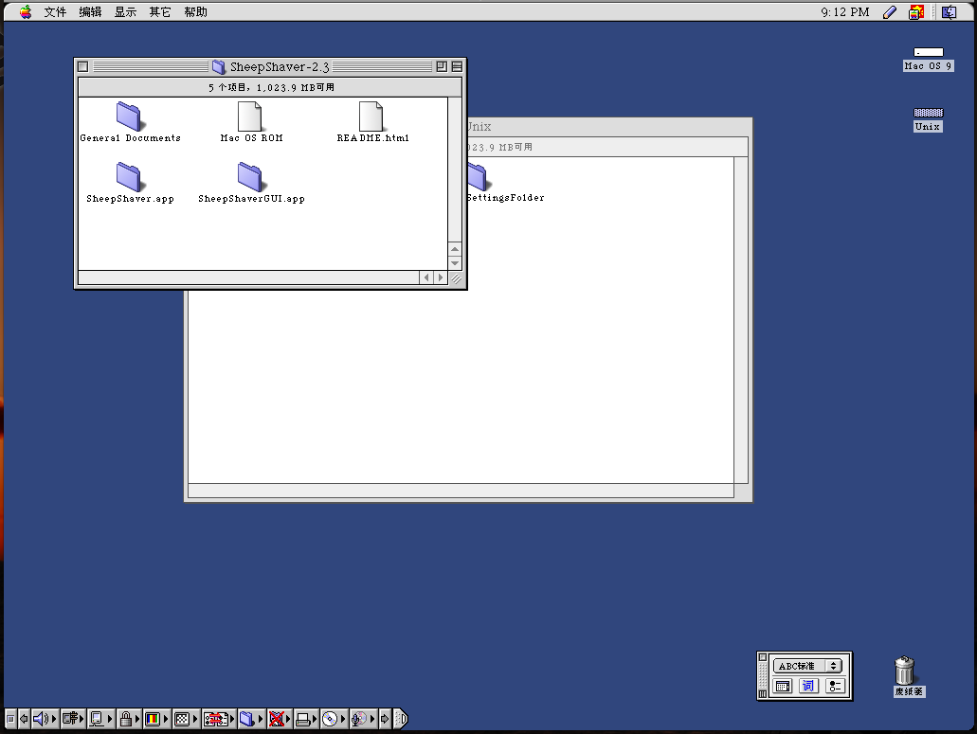This screenshot has height=734, width=977.
Task: Click the Control Strip left scroll arrow
Action: [x=24, y=719]
